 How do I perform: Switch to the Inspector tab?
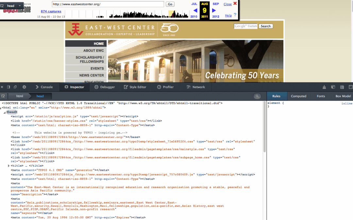point(75,87)
